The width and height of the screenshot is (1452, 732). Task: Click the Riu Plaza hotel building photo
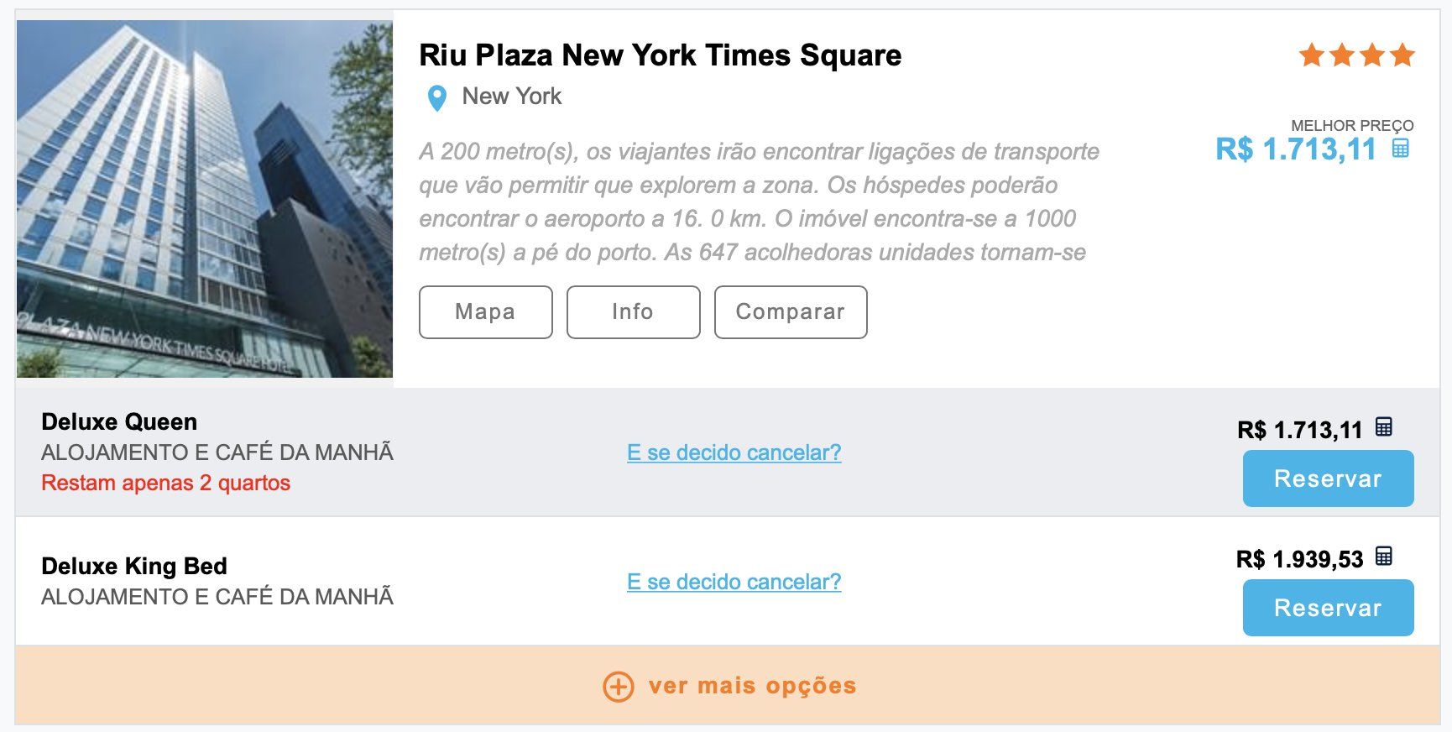pyautogui.click(x=205, y=199)
